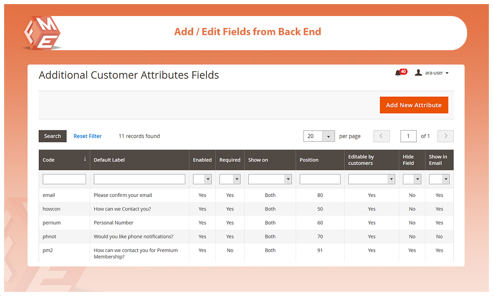Screen dimensions: 493x296
Task: Click the Reset Filter link
Action: pyautogui.click(x=87, y=136)
